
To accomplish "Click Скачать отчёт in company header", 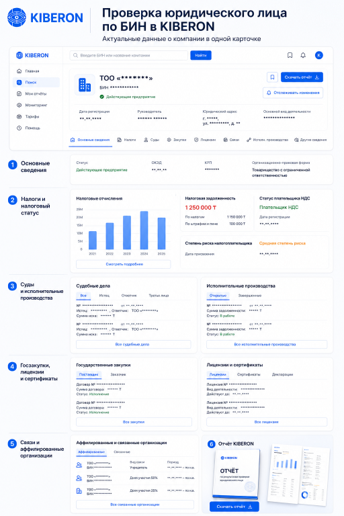I will [302, 77].
